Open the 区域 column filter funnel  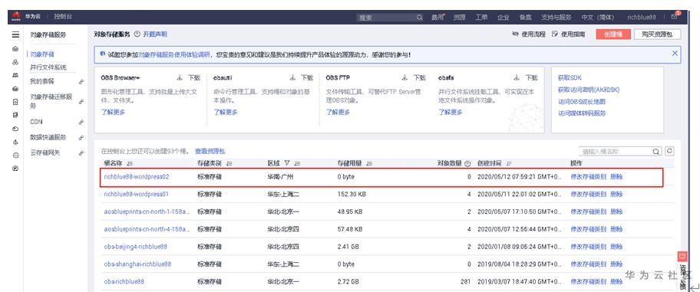(286, 163)
